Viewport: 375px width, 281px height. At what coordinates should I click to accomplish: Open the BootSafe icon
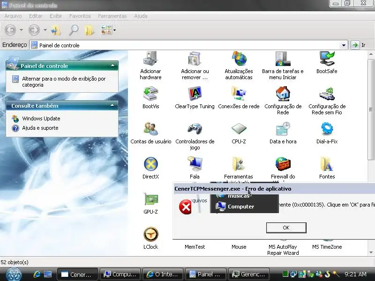[x=327, y=59]
